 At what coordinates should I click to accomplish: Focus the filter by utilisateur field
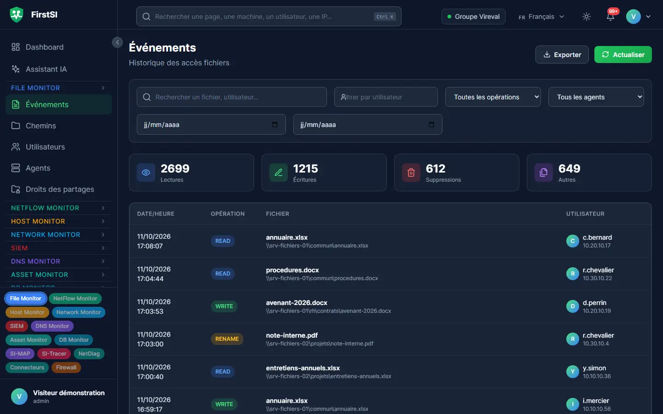(x=386, y=97)
